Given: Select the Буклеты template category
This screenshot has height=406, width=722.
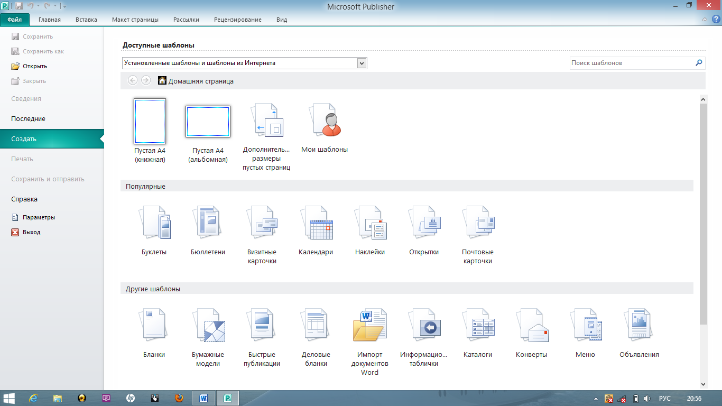Looking at the screenshot, I should [x=154, y=230].
